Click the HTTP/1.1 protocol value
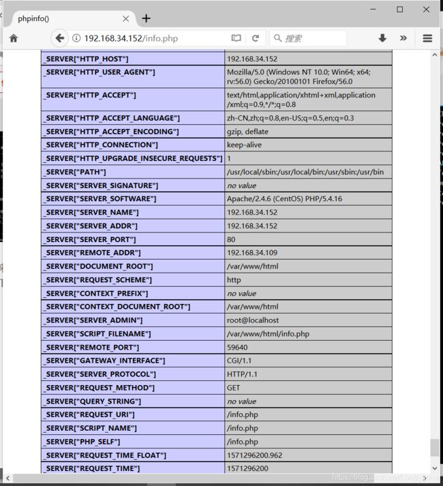Viewport: 443px width, 486px height. click(x=309, y=374)
